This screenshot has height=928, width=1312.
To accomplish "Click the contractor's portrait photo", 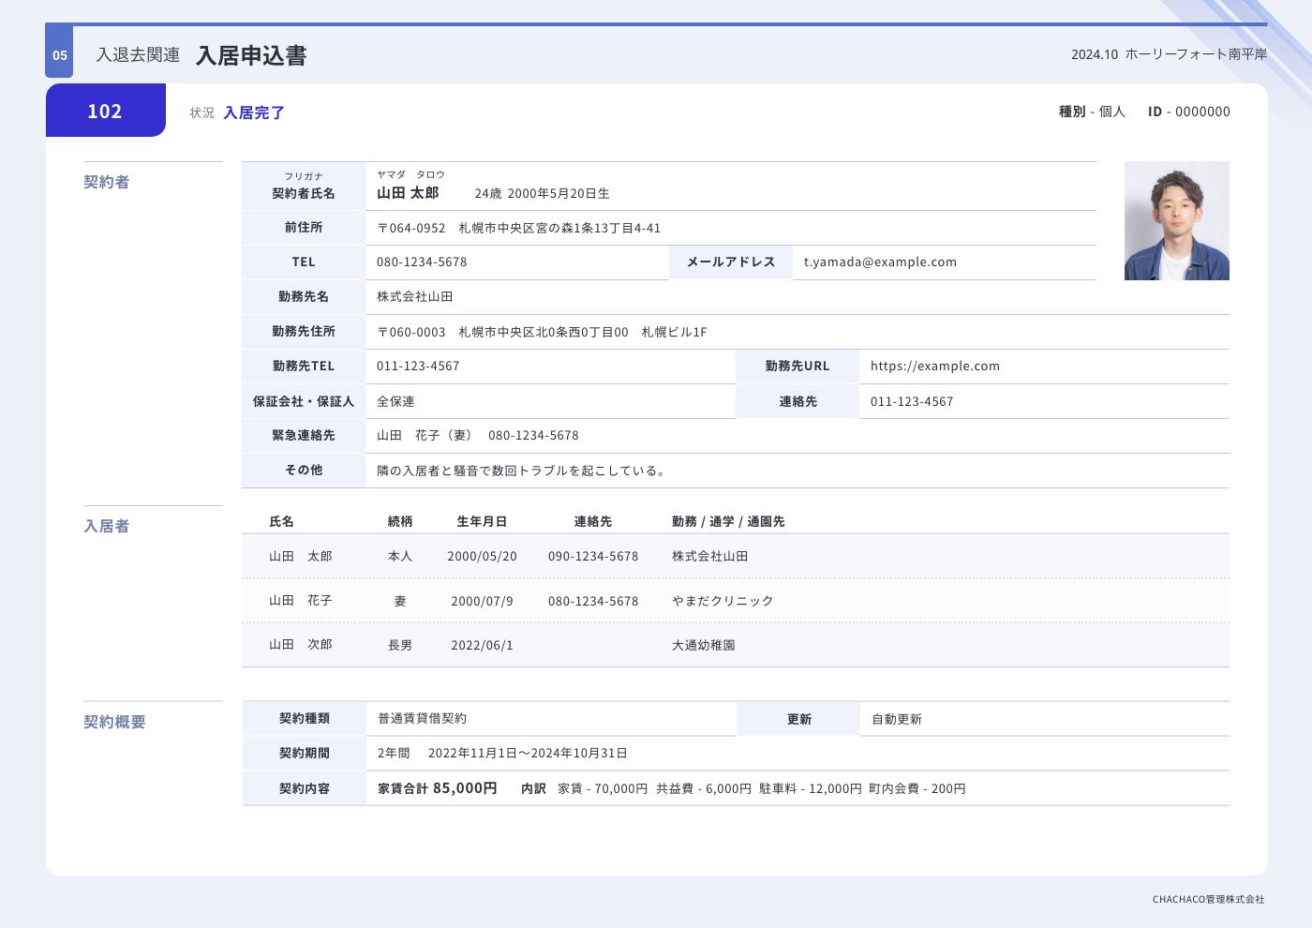I will point(1176,220).
